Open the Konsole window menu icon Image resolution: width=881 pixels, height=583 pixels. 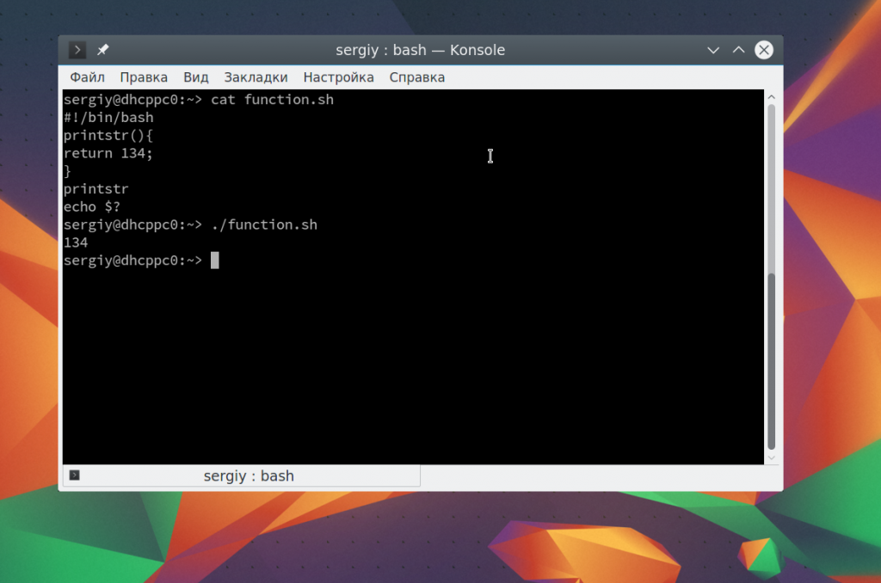(x=77, y=50)
